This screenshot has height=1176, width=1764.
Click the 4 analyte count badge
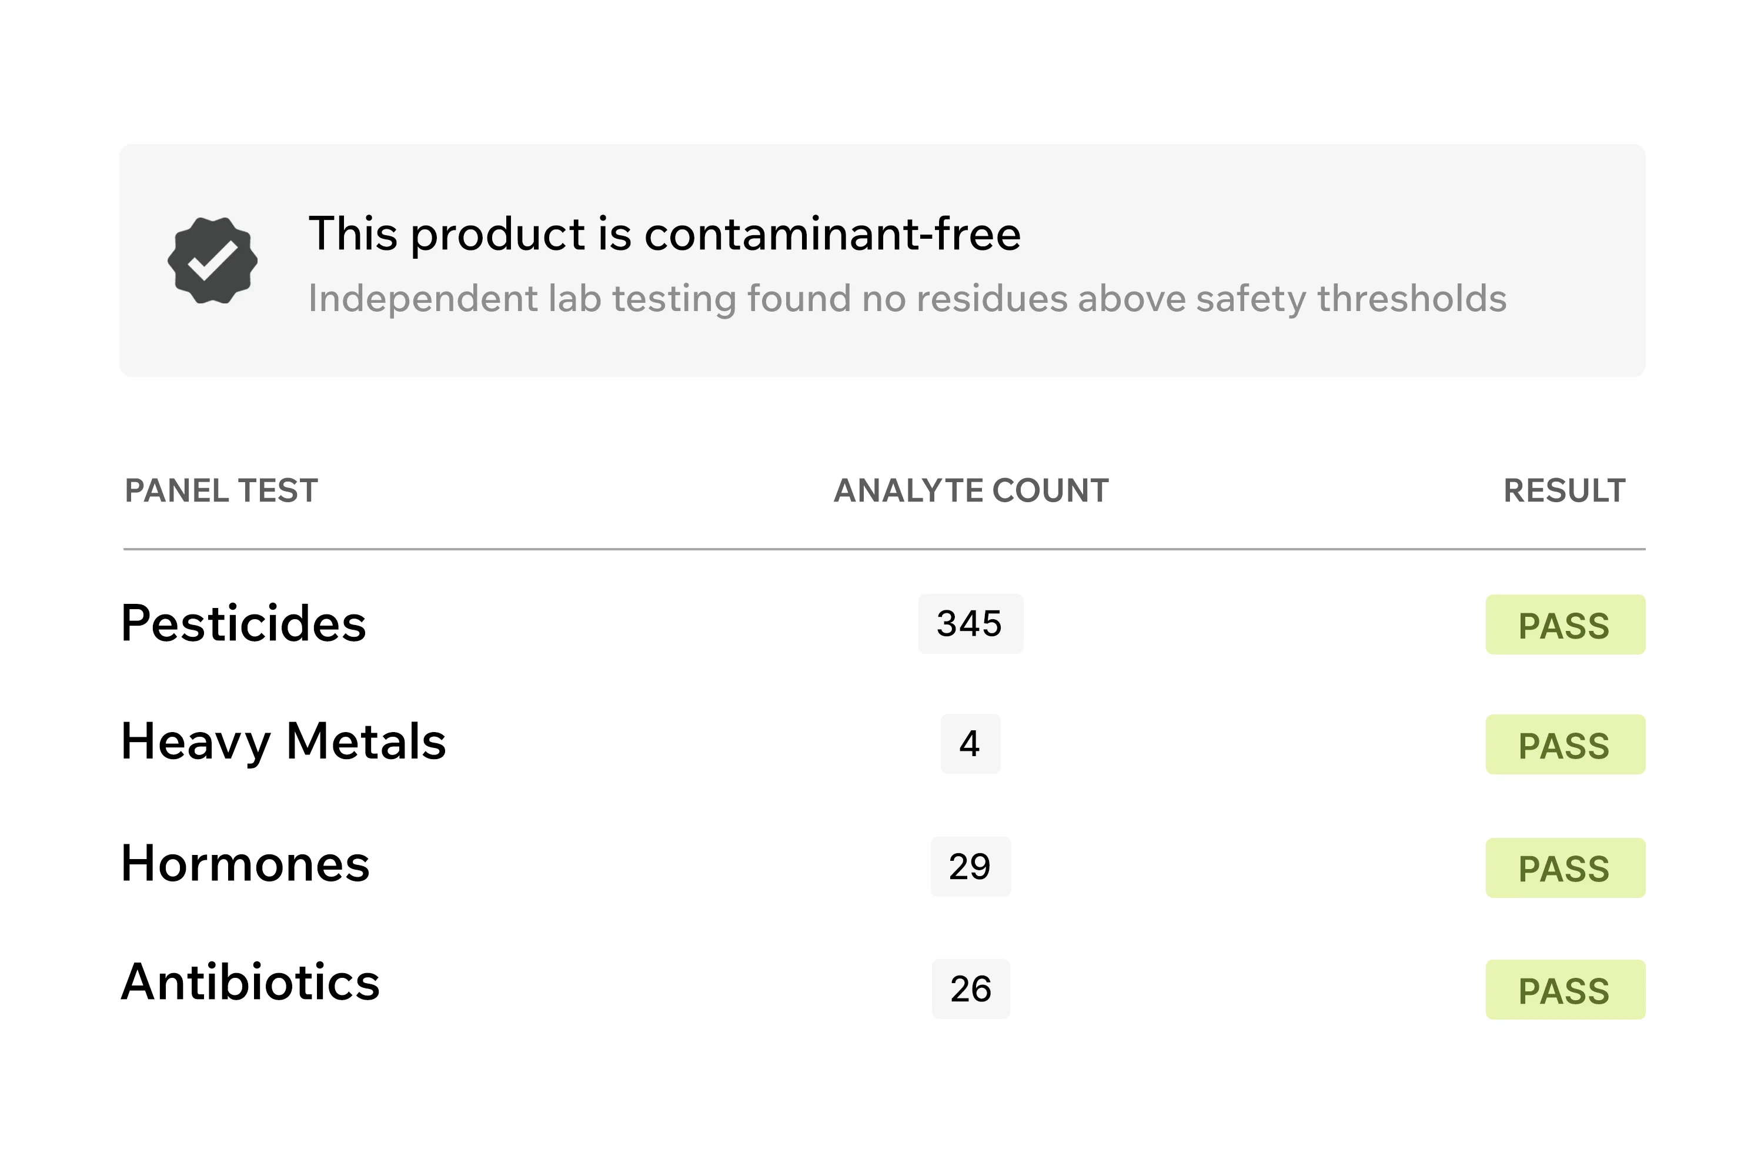(x=971, y=744)
